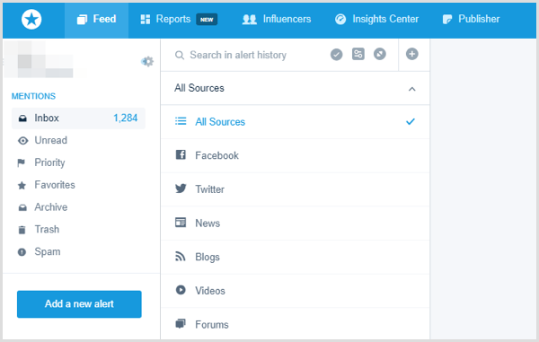Switch to the Publisher tab

point(471,19)
